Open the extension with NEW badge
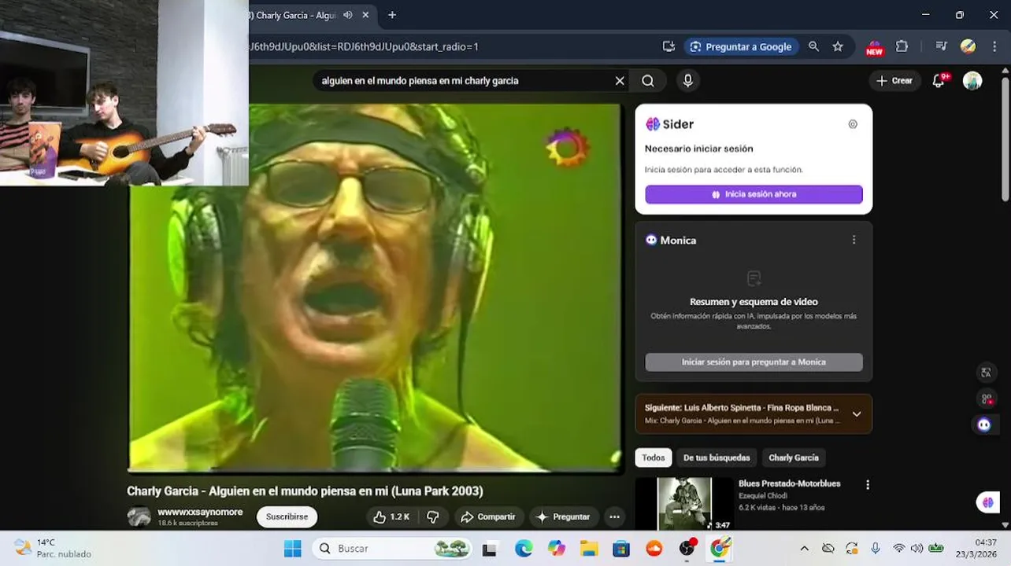This screenshot has width=1011, height=566. pos(874,47)
